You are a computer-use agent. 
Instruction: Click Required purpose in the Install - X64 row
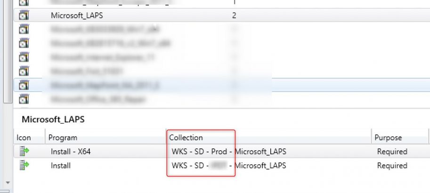coord(392,152)
